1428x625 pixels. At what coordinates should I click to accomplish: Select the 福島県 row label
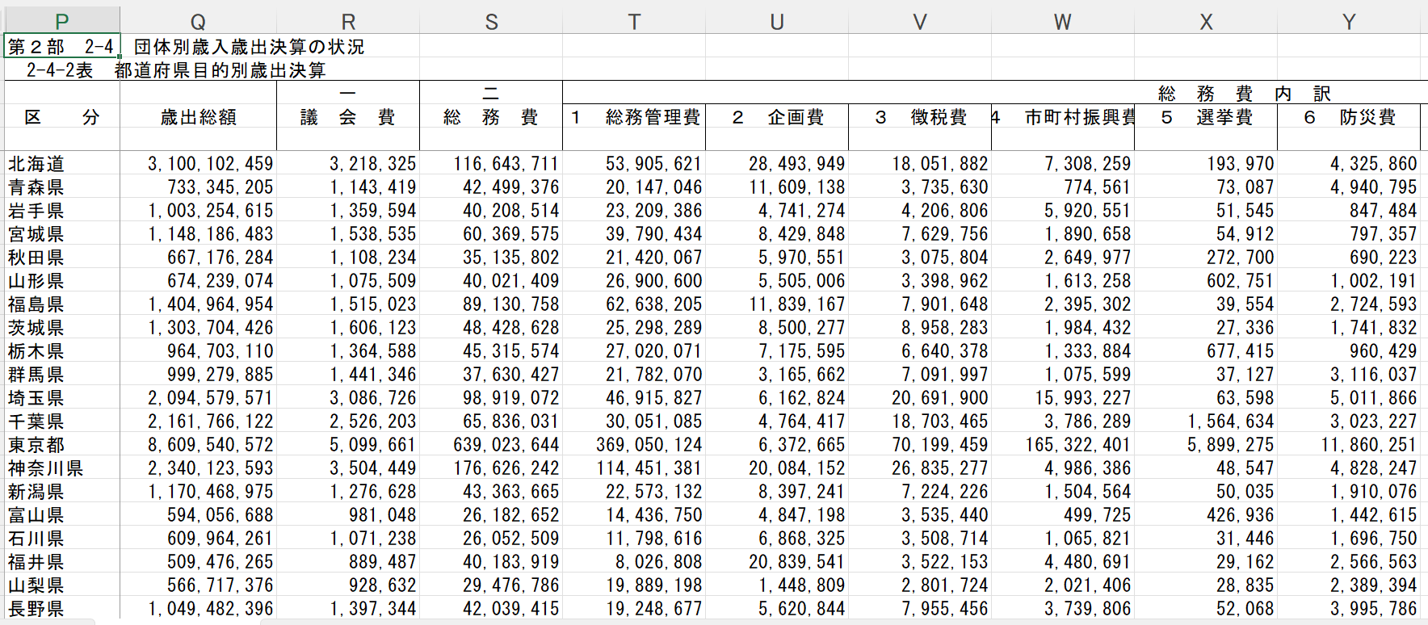coord(61,304)
